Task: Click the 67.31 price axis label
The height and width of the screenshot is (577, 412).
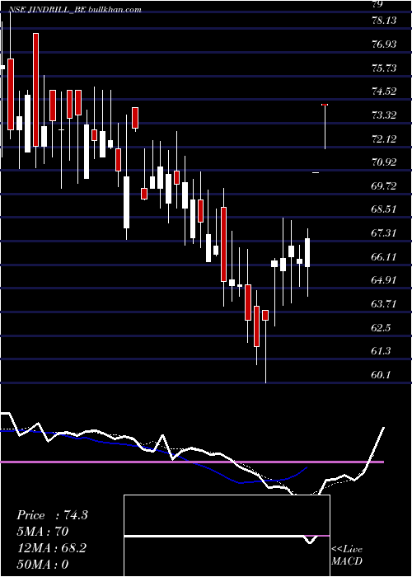Action: [384, 233]
